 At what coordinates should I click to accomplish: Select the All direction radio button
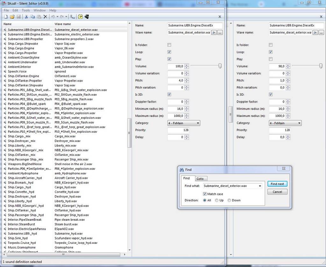205,200
